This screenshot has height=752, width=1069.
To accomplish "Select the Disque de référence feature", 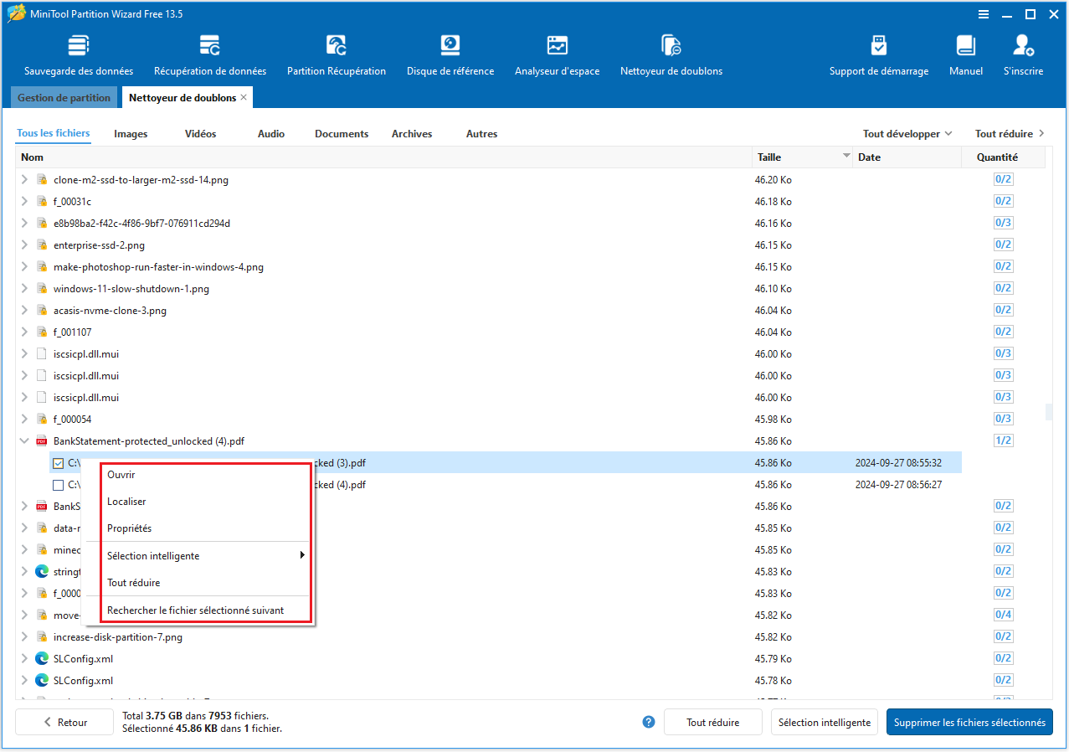I will (450, 53).
